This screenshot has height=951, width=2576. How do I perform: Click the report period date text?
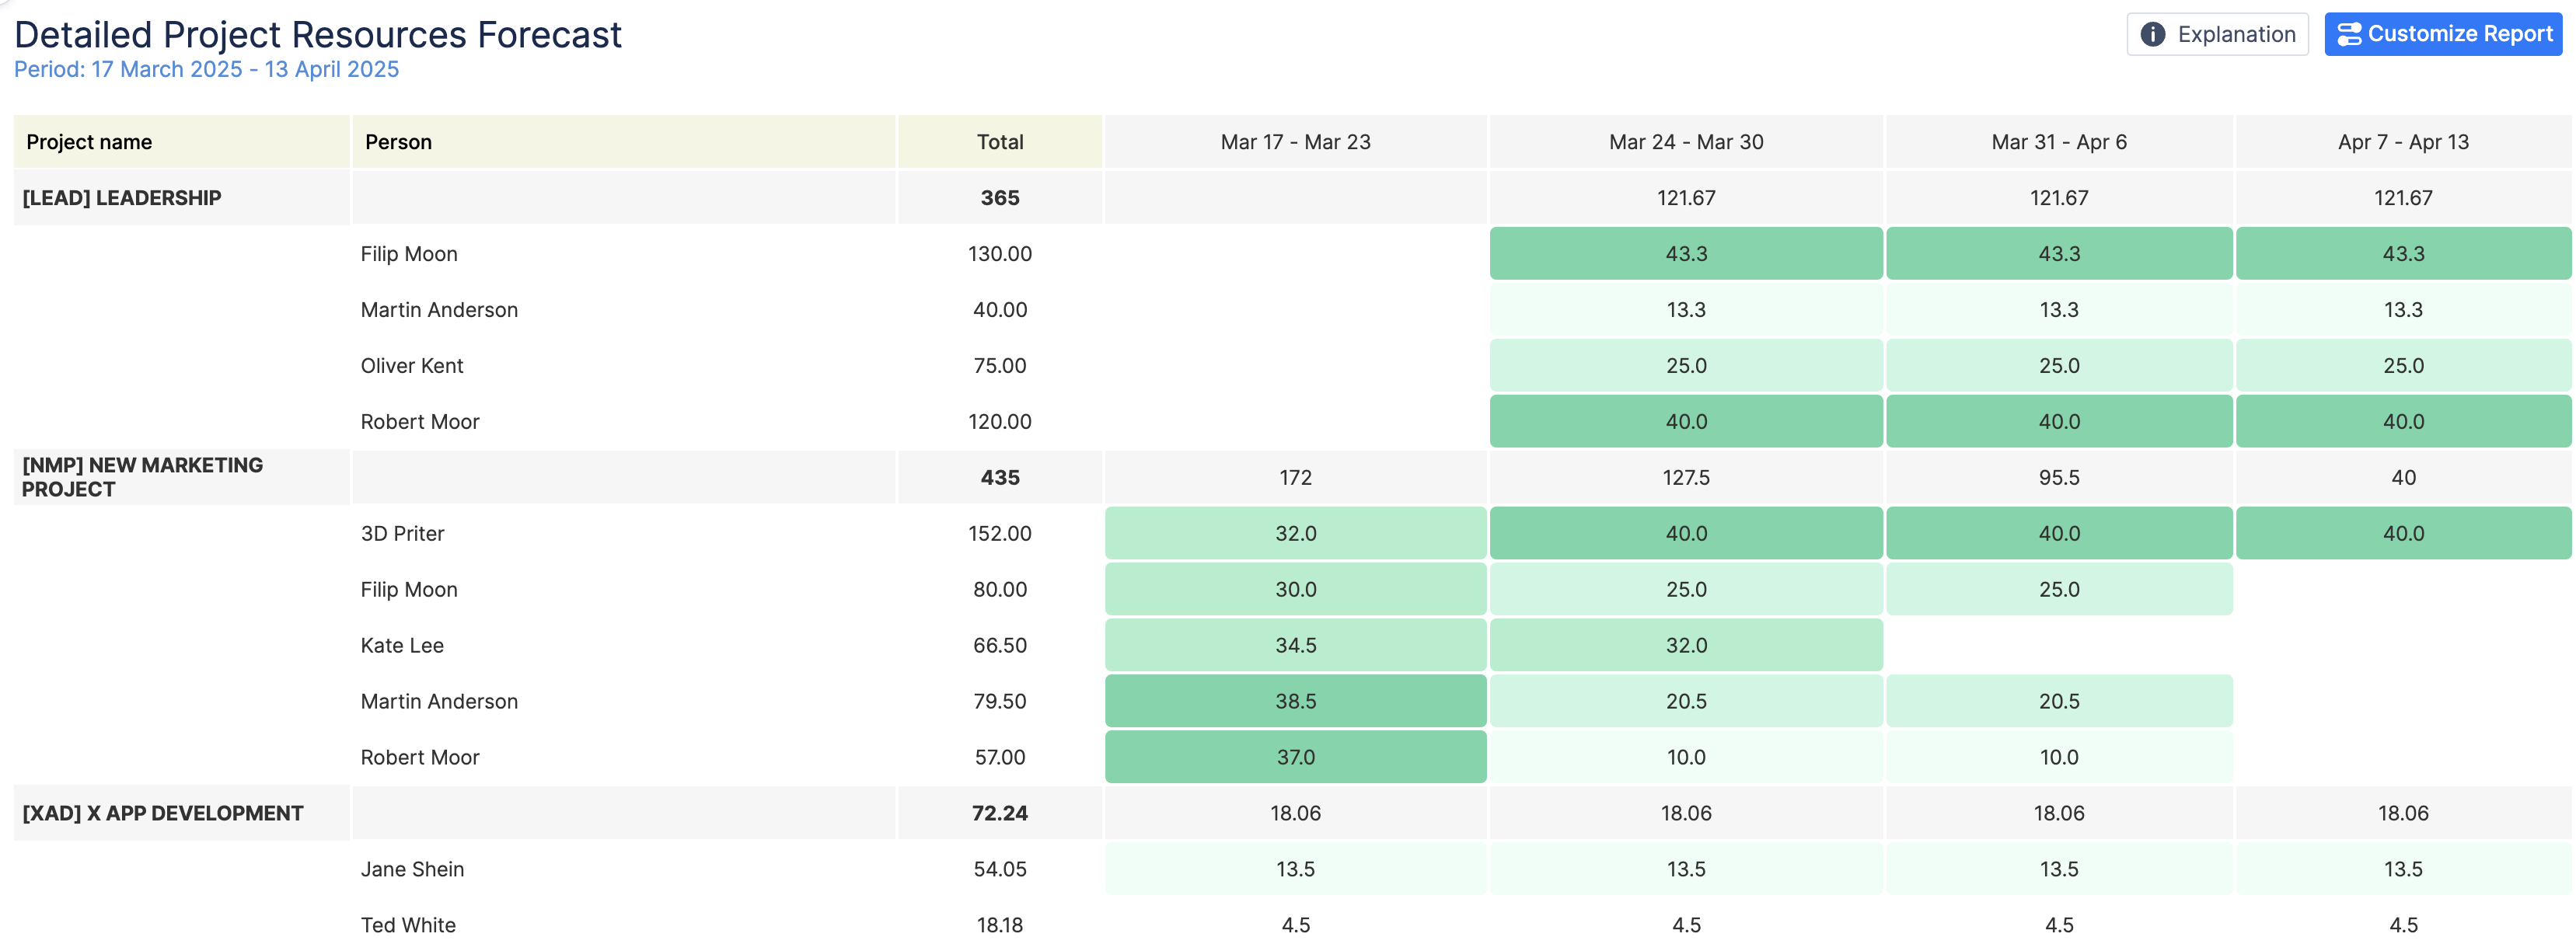206,69
